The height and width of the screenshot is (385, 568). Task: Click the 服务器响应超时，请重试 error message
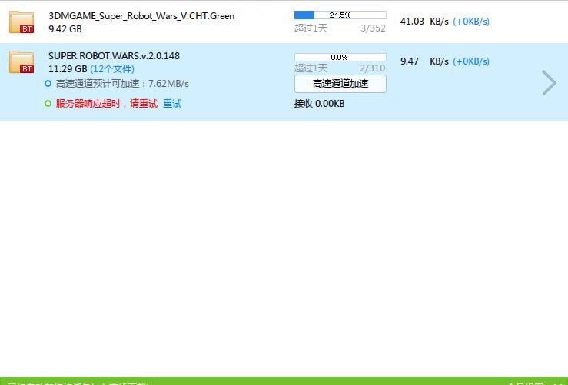pyautogui.click(x=106, y=104)
